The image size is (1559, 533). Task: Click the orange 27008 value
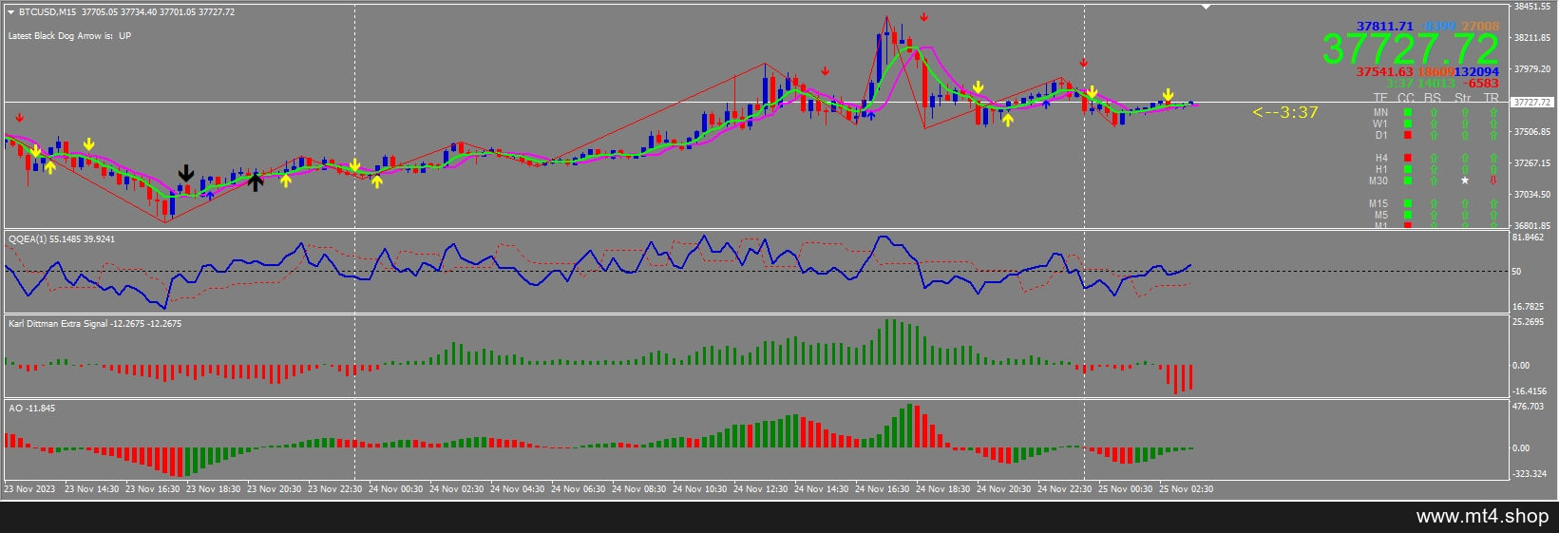pyautogui.click(x=1480, y=27)
